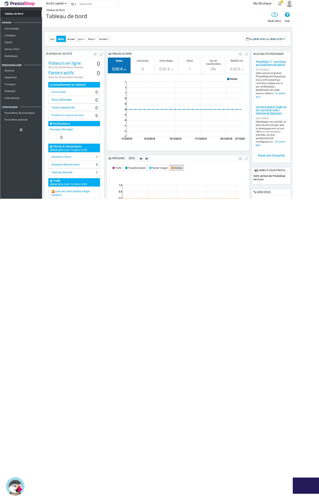Expand the Accès rapide dropdown
The height and width of the screenshot is (497, 319).
click(x=56, y=4)
